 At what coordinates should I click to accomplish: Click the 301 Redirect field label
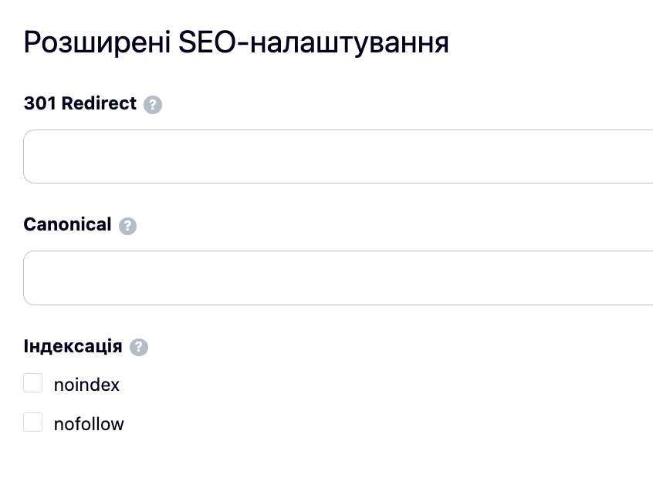click(80, 103)
